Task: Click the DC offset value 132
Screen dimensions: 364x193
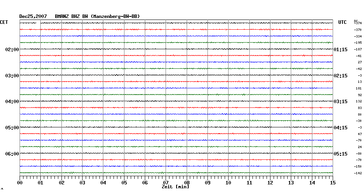Action: coord(359,101)
